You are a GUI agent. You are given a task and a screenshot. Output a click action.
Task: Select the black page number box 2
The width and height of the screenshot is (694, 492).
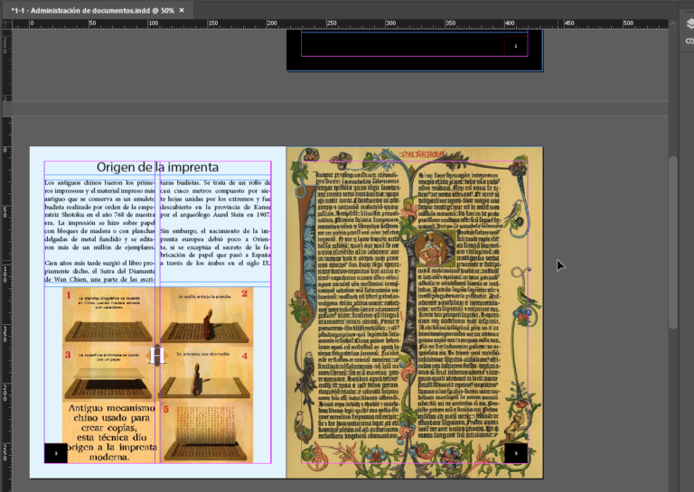[x=56, y=453]
